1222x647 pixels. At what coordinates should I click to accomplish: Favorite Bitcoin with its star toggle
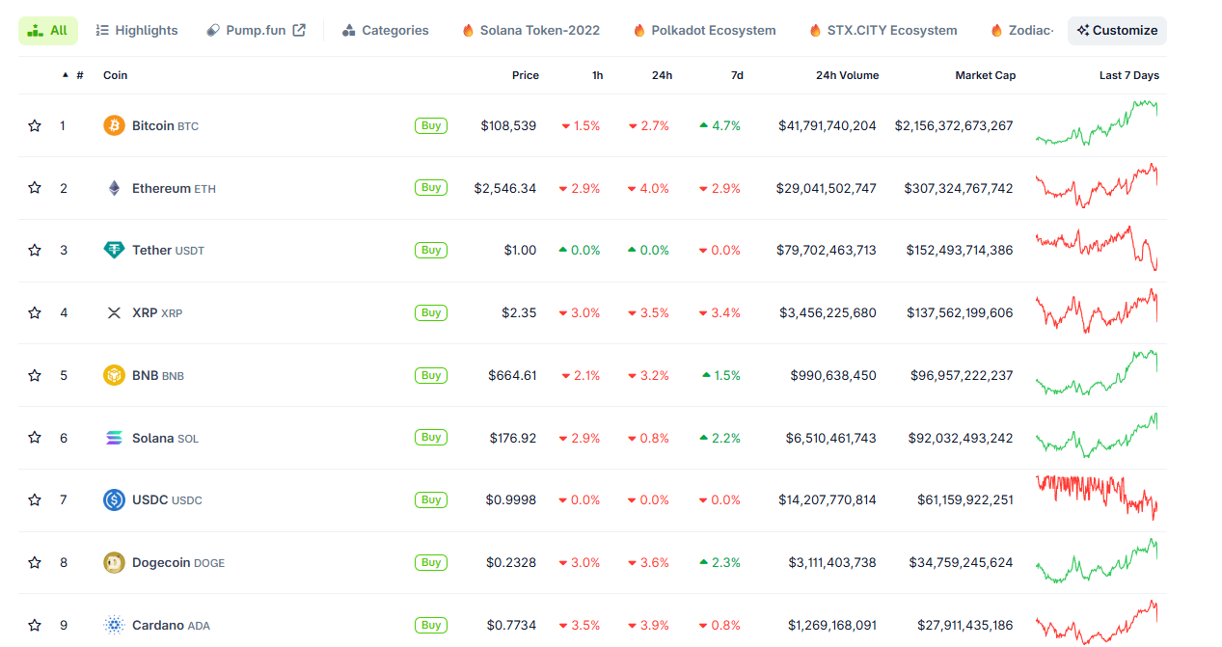[35, 125]
